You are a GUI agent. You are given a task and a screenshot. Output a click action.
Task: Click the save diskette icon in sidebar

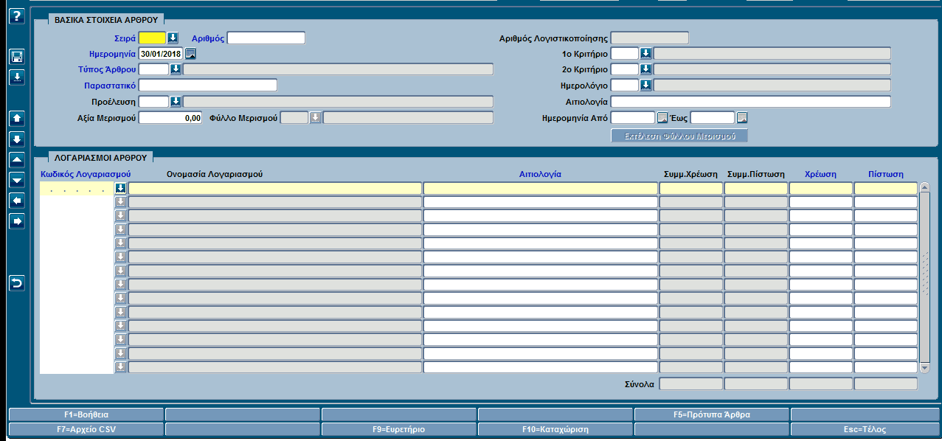[x=17, y=57]
